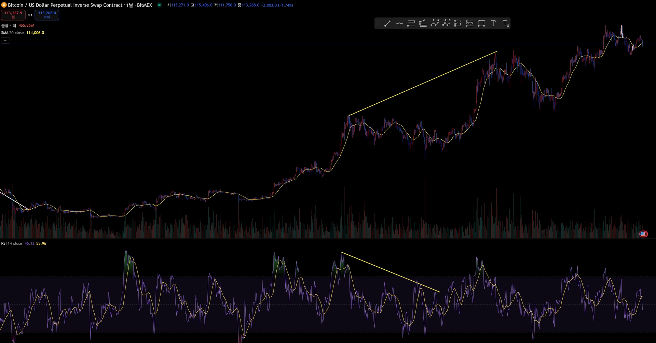Click the open price 115,271.0
The width and height of the screenshot is (656, 343).
(180, 5)
